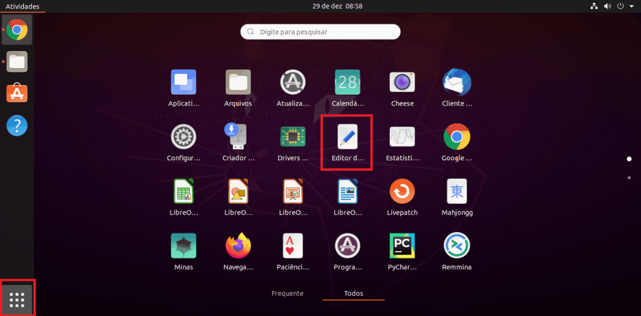Open the Paciência card game
641x316 pixels.
click(293, 246)
